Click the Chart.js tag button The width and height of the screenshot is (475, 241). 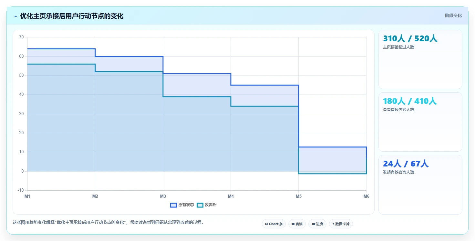(x=274, y=224)
